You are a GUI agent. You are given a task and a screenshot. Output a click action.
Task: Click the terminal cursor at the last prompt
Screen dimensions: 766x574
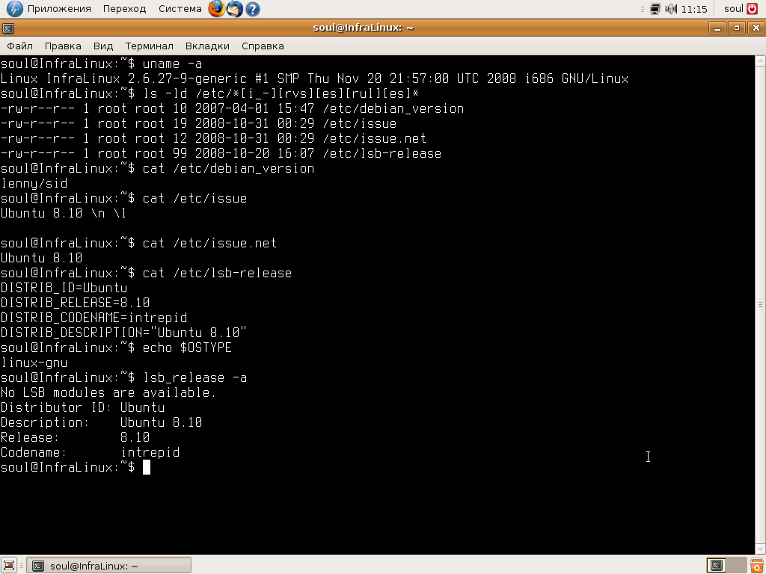click(x=147, y=467)
